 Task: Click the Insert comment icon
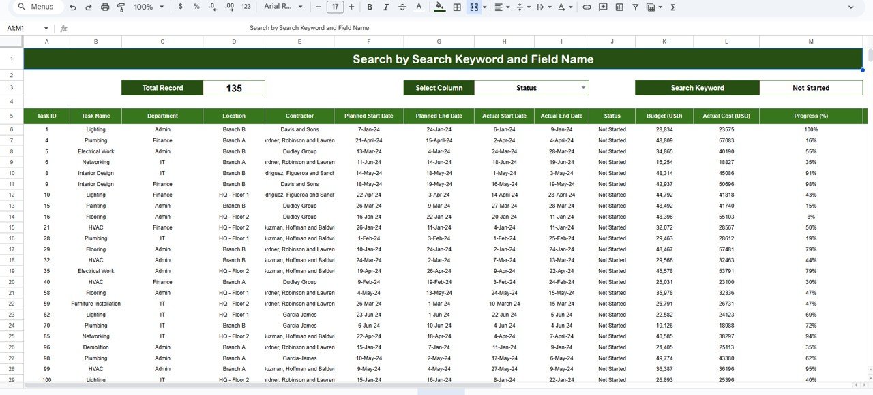point(602,7)
